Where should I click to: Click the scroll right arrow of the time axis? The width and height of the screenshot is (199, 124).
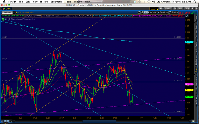click(x=190, y=121)
